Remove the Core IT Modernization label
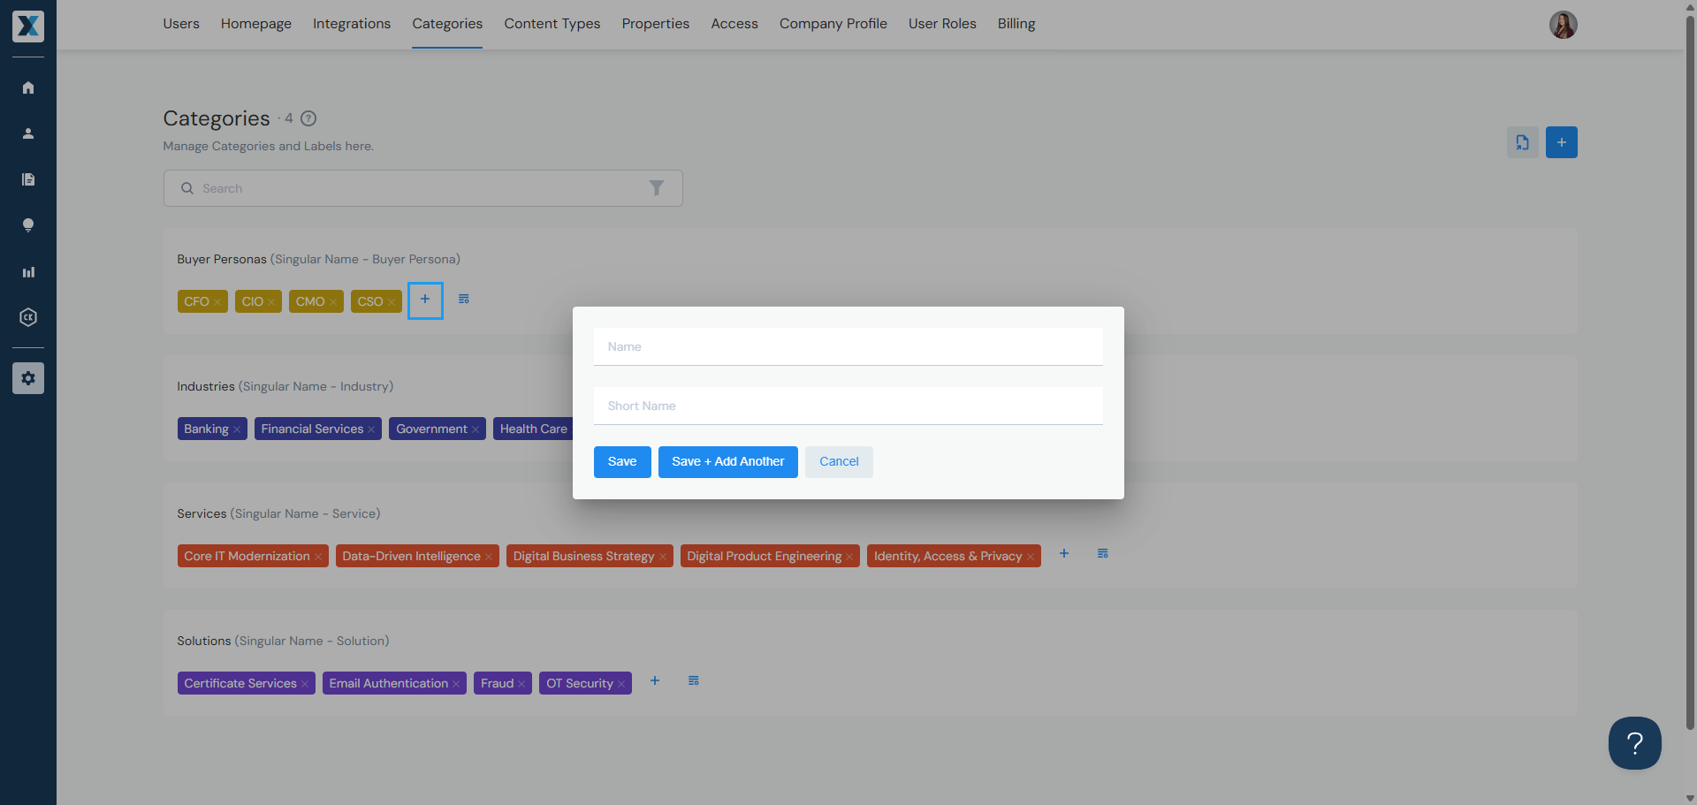The height and width of the screenshot is (805, 1697). (x=318, y=557)
